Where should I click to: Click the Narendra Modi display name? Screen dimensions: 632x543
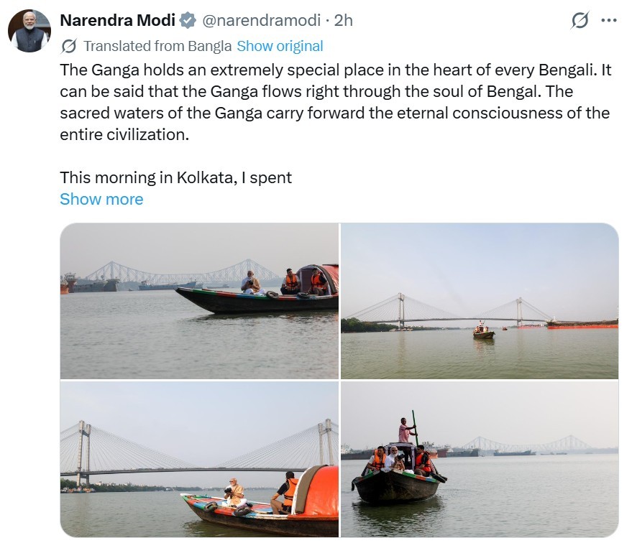[x=117, y=21]
